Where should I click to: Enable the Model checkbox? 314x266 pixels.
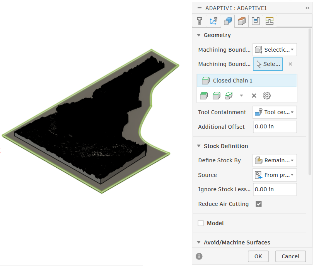201,223
